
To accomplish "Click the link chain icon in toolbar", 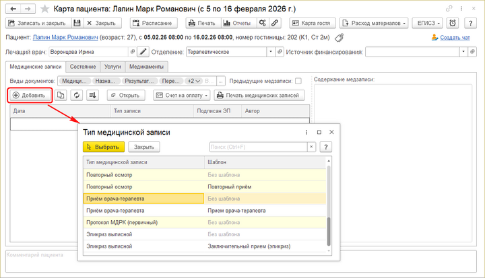I will pos(275,23).
